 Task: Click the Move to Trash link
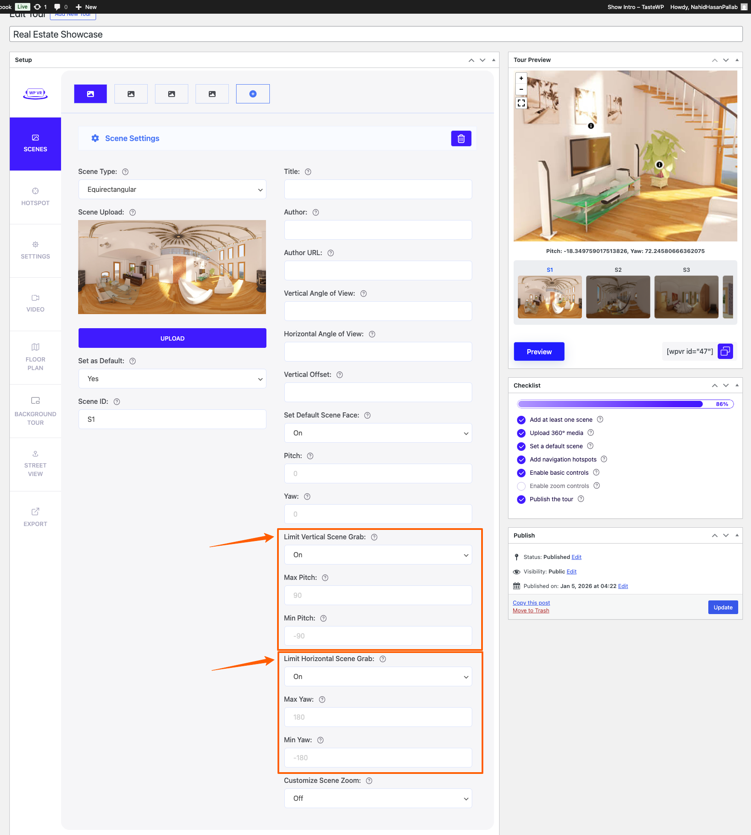tap(531, 611)
